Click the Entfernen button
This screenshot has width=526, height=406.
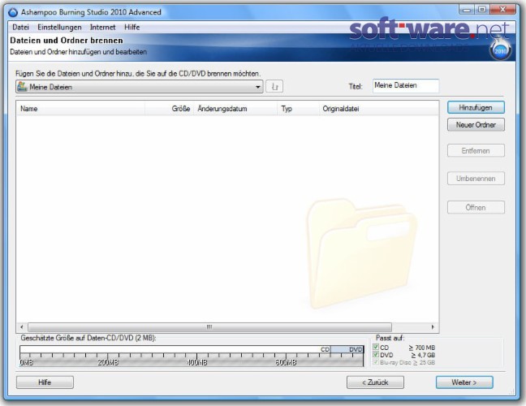tap(476, 151)
